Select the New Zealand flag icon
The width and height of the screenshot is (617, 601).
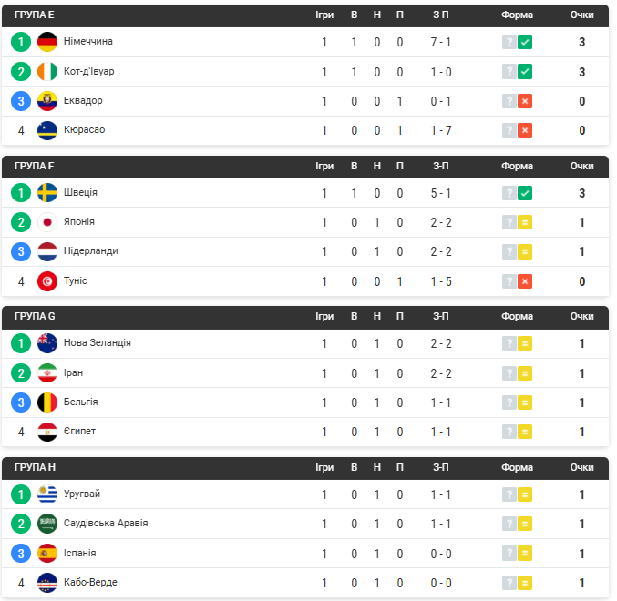[x=47, y=343]
